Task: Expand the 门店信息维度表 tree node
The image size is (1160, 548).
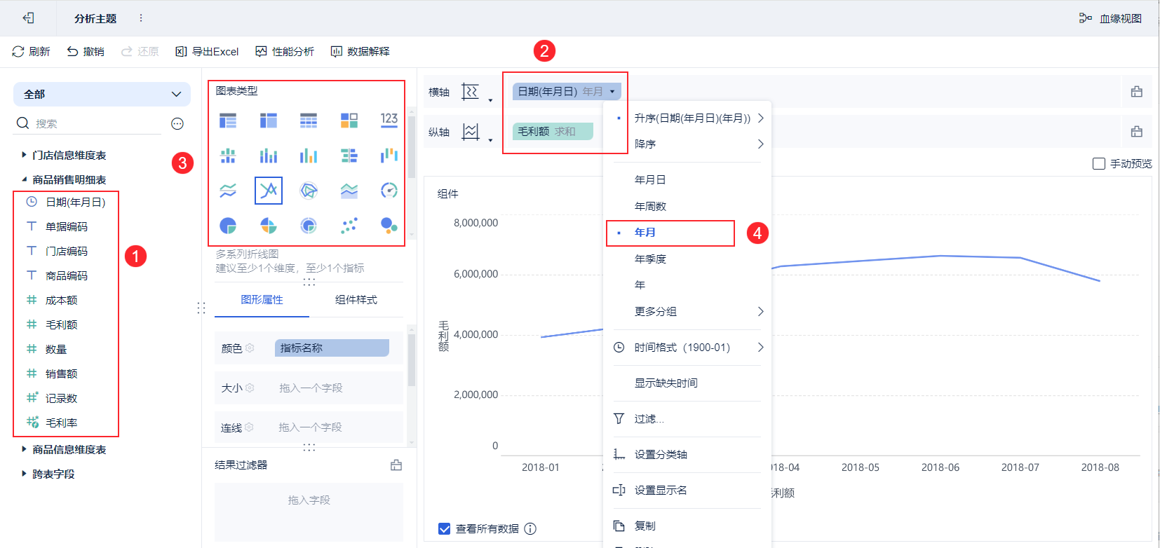Action: (x=24, y=155)
